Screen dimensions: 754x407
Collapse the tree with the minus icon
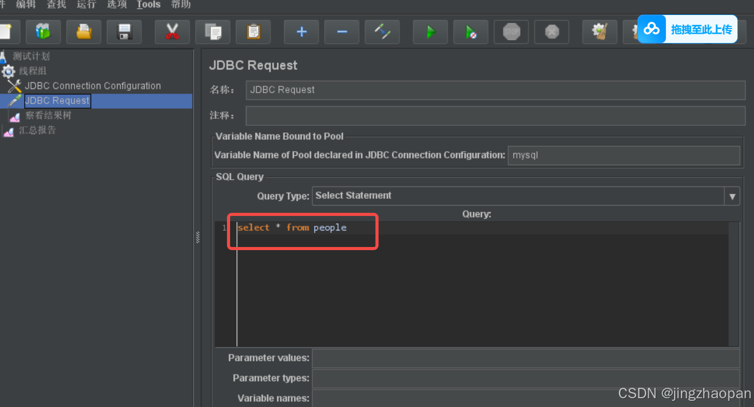point(342,31)
